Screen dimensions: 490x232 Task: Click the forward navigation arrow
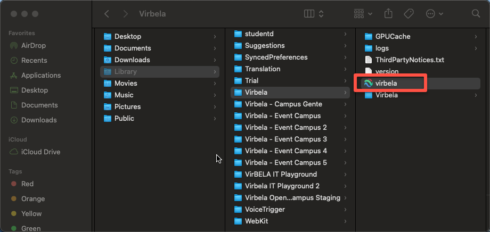(125, 14)
